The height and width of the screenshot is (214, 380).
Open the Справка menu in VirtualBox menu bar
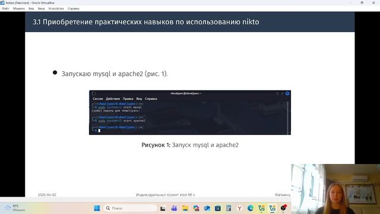coord(74,8)
